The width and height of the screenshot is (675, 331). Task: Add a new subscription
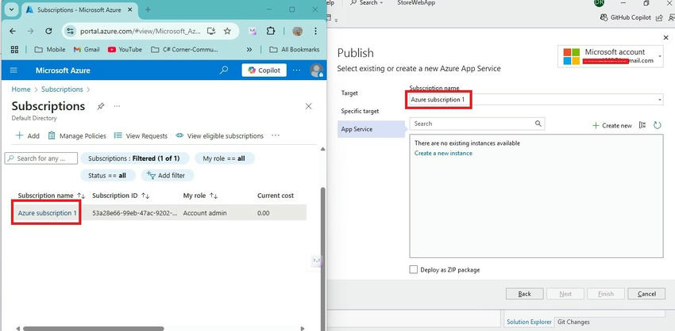point(28,135)
